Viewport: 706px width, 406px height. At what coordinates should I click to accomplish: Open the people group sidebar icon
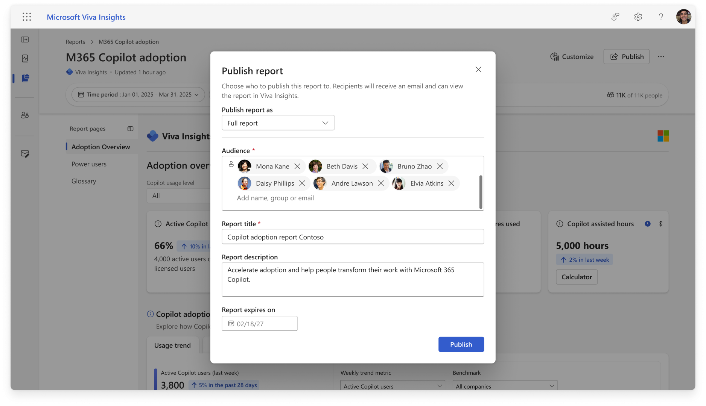point(25,115)
